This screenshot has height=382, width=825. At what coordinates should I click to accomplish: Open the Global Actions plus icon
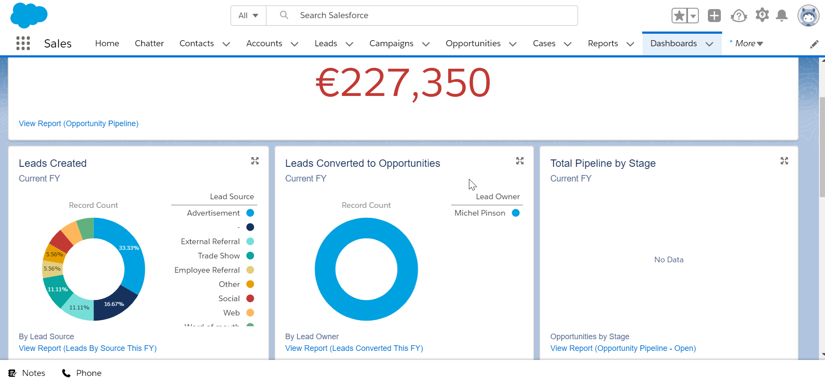(x=714, y=16)
